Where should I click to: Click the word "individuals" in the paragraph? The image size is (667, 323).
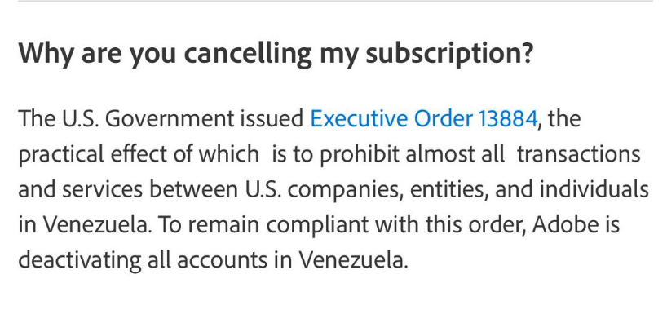pos(594,189)
